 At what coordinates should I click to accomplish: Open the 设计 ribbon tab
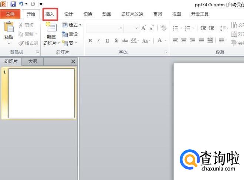pyautogui.click(x=69, y=14)
